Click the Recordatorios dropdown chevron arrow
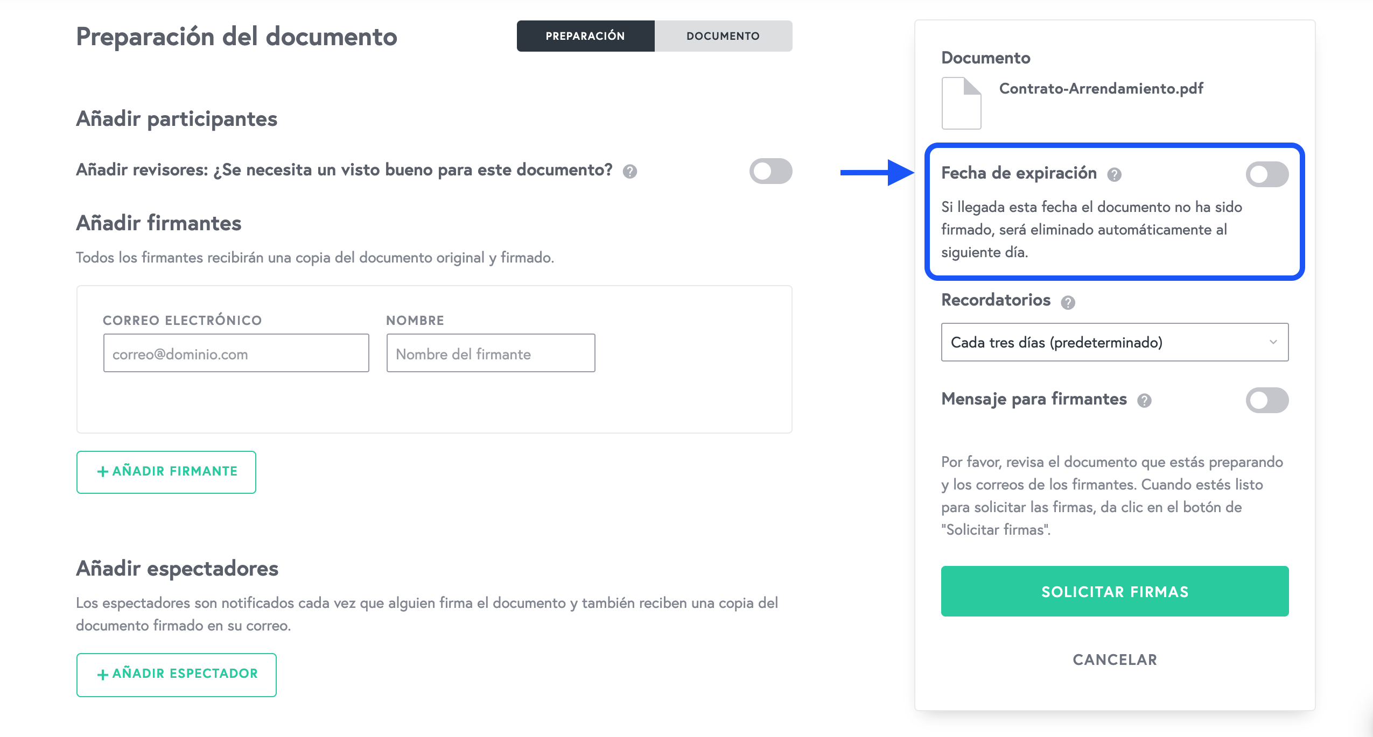The image size is (1373, 737). (1273, 342)
